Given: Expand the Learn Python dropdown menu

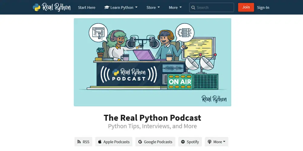Looking at the screenshot, I should (x=121, y=8).
